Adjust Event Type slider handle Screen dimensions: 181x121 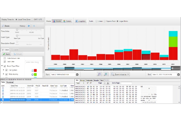[17, 36]
